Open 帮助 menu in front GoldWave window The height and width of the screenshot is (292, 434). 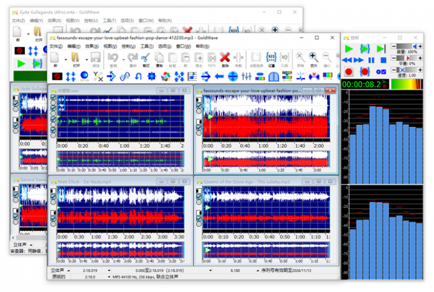click(x=202, y=46)
